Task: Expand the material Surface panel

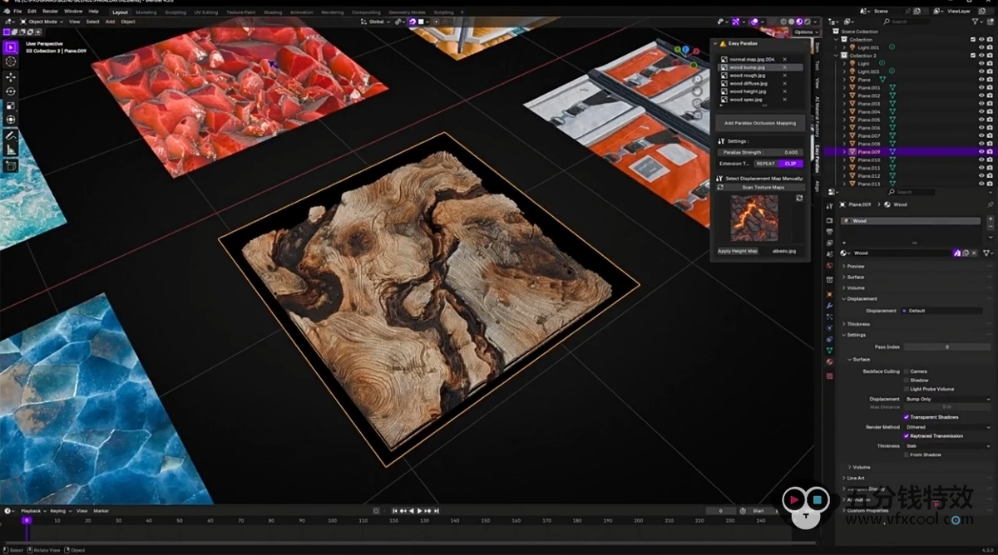Action: pyautogui.click(x=855, y=277)
